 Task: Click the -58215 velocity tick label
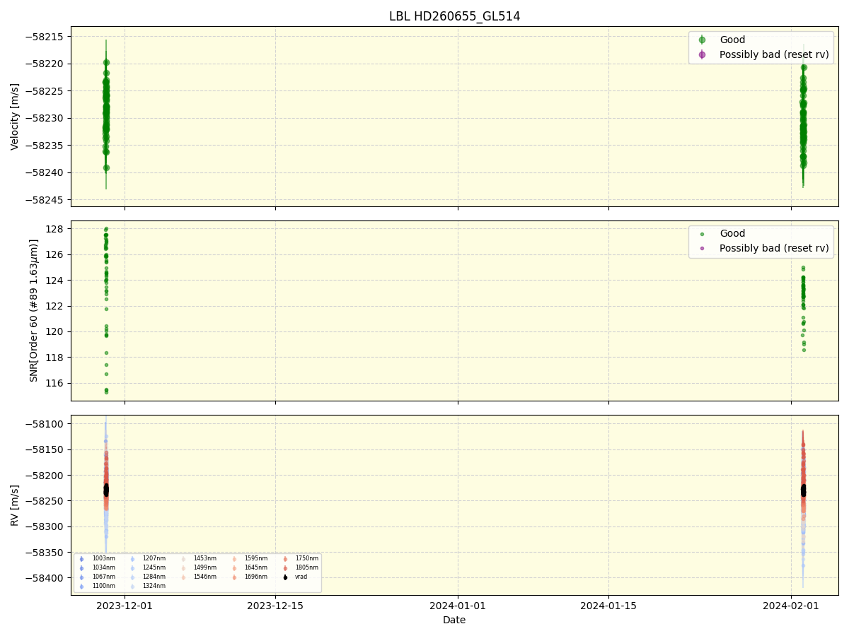click(45, 37)
